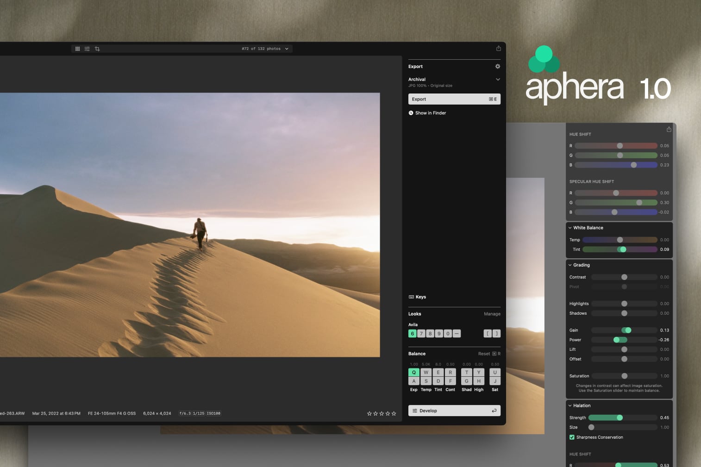The image size is (701, 467).
Task: Open the grid view from the toolbar
Action: [77, 49]
